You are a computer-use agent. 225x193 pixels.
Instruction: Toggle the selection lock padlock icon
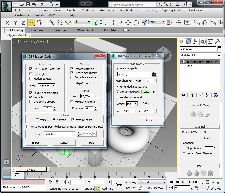[57, 182]
